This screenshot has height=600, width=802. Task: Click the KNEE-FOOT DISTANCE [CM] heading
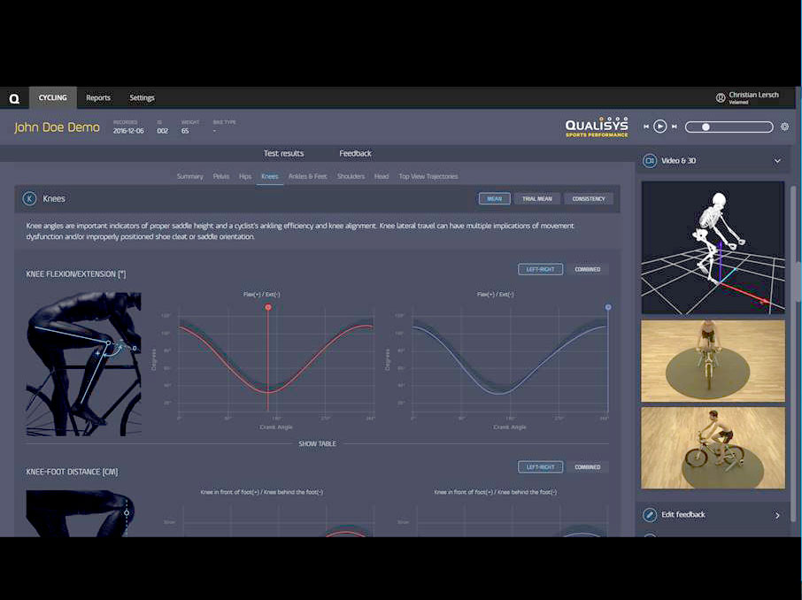72,472
